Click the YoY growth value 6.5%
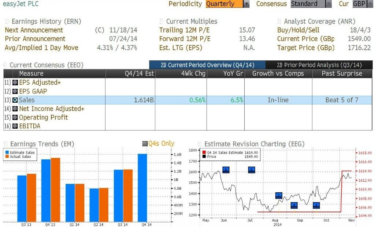Screen dimensions: 375x227 [237, 100]
